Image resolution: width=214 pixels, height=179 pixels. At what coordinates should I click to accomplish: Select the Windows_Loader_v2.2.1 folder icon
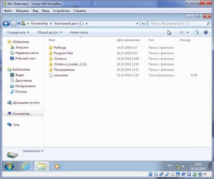click(51, 64)
